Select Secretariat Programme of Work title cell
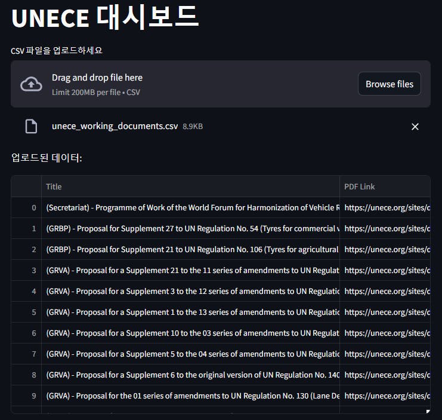 190,207
